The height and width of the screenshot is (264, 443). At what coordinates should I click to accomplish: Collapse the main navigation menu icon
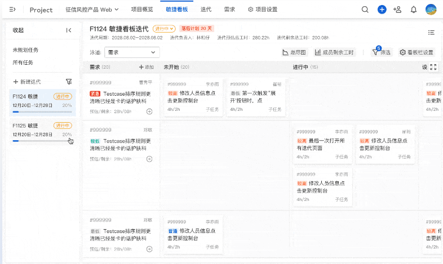click(12, 10)
